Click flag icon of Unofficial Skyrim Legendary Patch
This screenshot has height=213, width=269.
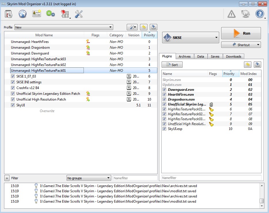point(88,94)
